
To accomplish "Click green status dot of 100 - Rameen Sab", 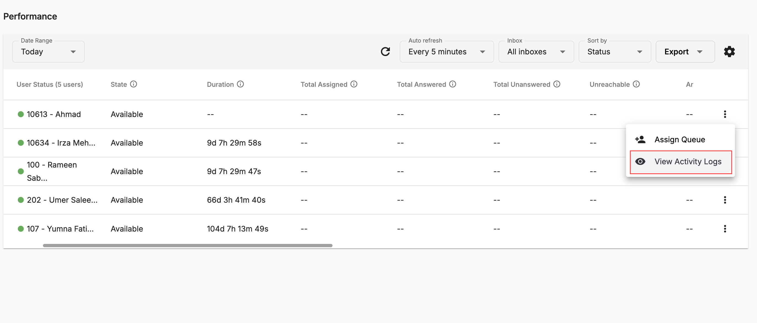I will [x=21, y=171].
